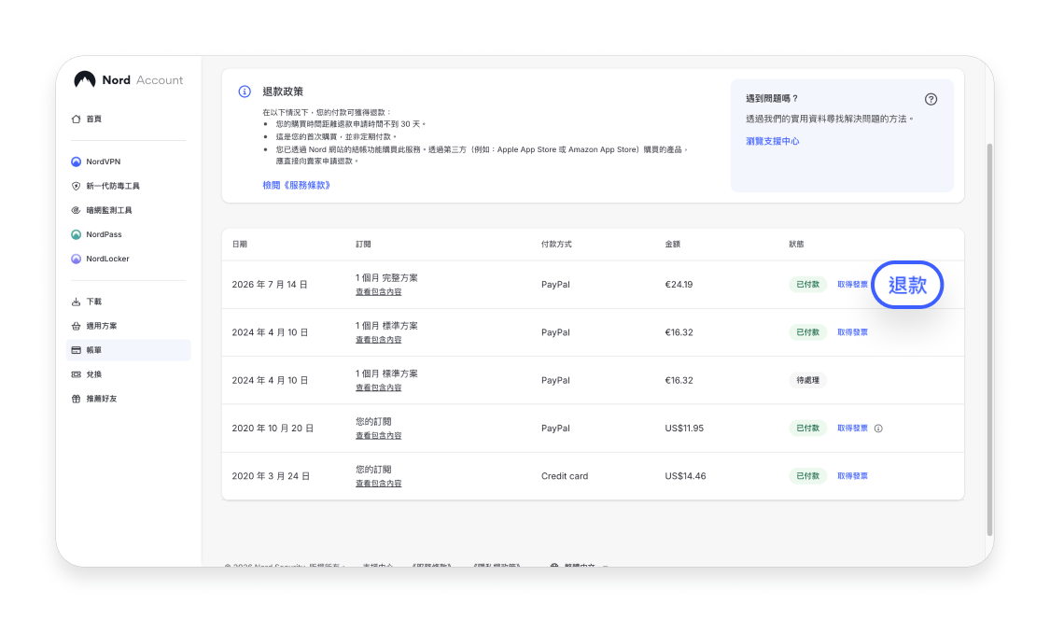1050x619 pixels.
Task: View 查看包含內容 for US$14.46 subscription
Action: pyautogui.click(x=378, y=484)
